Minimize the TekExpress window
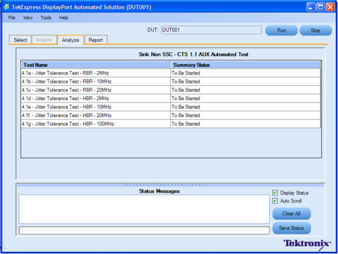338x254 pixels. tap(310, 7)
